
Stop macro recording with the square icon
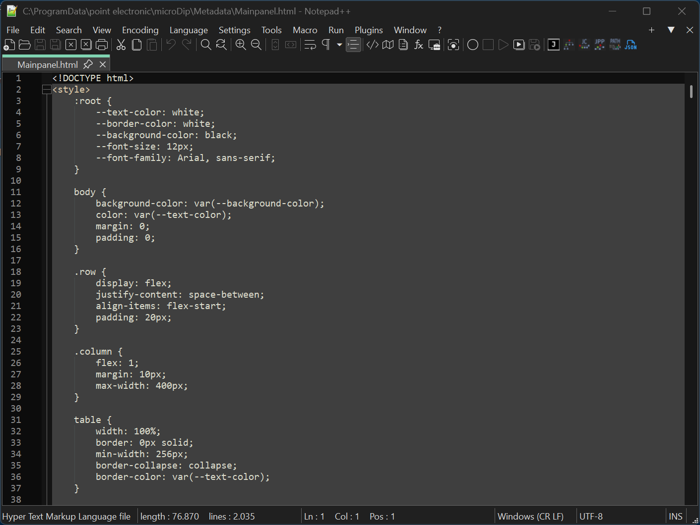coord(488,45)
